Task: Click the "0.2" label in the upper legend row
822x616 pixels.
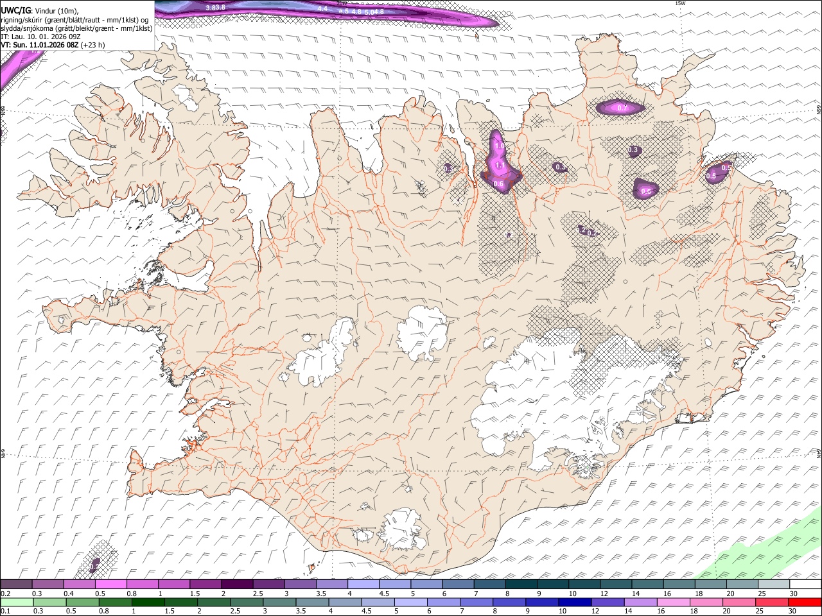Action: [5, 594]
